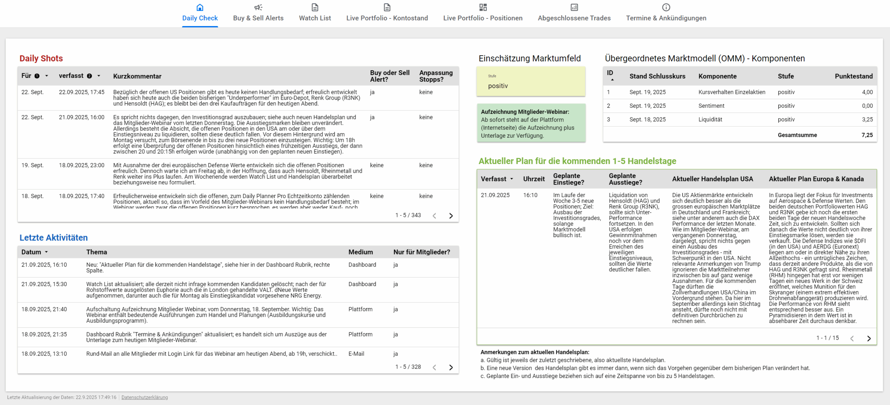Click info badge 2 next to verfasst
Screen dimensions: 890x405
(x=89, y=76)
